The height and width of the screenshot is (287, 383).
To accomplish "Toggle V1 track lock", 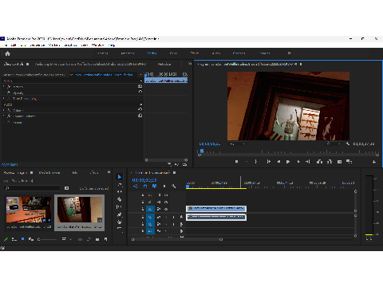I will [x=143, y=209].
